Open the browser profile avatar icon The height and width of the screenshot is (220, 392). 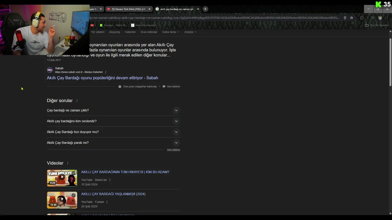[380, 18]
